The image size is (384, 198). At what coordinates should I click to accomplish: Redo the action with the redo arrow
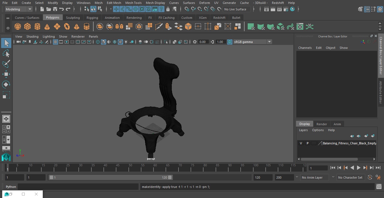pos(68,9)
